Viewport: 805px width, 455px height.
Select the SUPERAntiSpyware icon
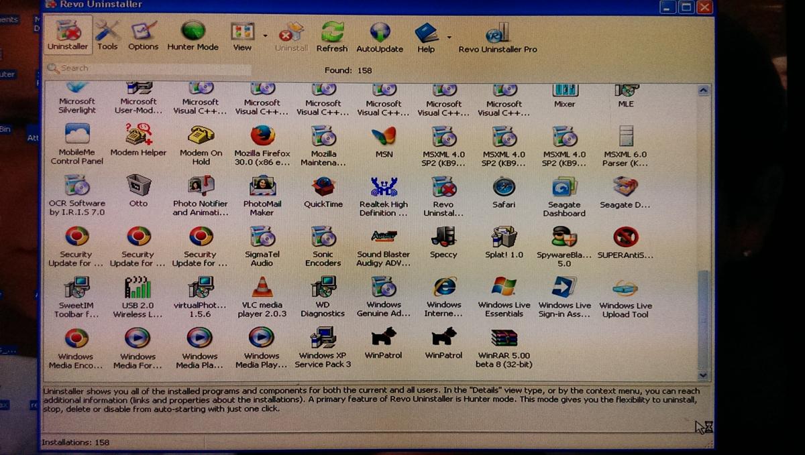pos(626,244)
